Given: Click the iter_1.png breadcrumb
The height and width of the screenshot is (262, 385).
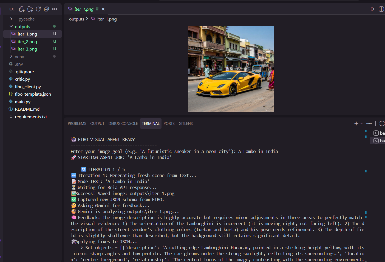Looking at the screenshot, I should point(107,19).
